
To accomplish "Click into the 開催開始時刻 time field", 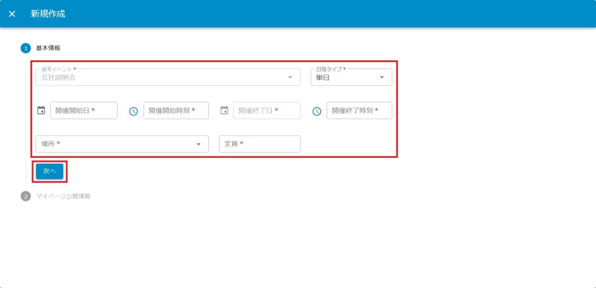I will (176, 110).
